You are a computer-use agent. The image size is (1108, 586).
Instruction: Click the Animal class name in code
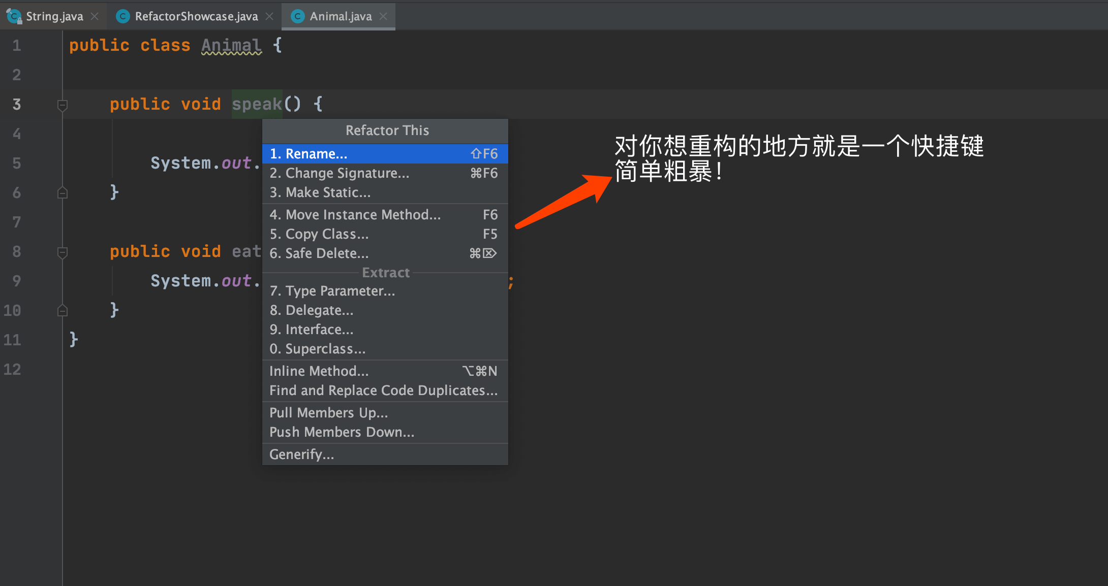pyautogui.click(x=231, y=46)
